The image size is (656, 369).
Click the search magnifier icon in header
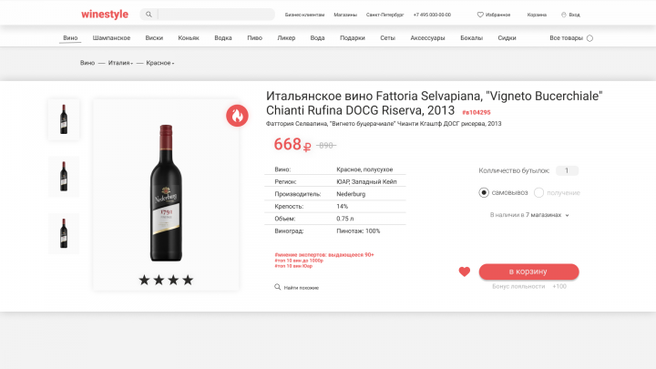pos(149,15)
